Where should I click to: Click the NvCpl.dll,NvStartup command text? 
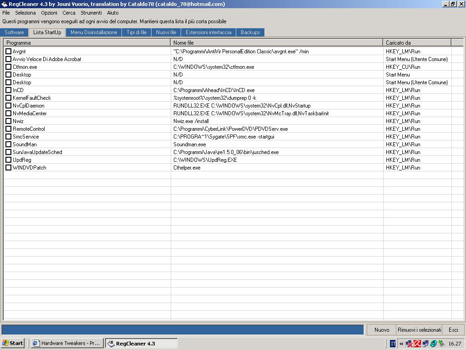[x=242, y=106]
